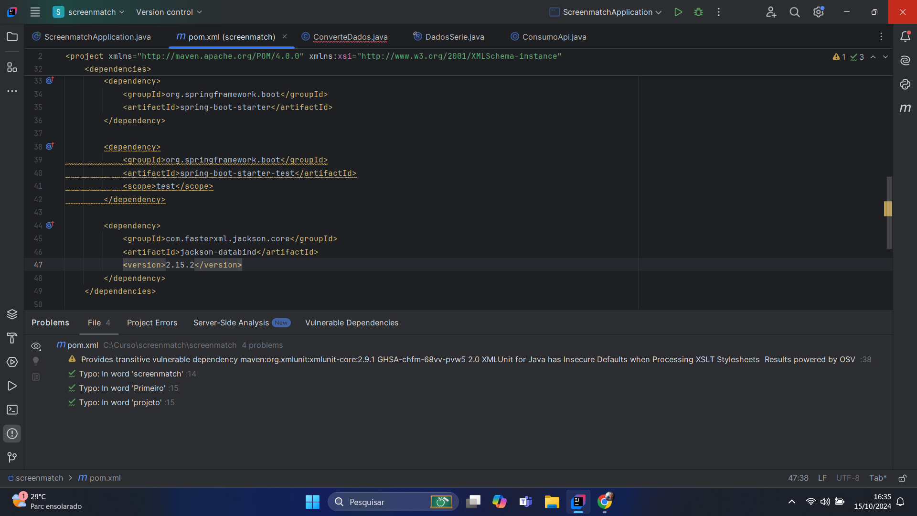
Task: Open the Problems tool window icon
Action: pos(12,434)
